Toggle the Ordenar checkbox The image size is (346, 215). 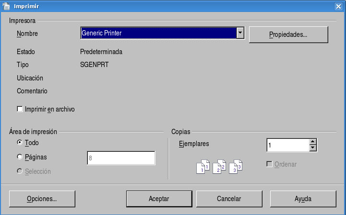point(269,164)
